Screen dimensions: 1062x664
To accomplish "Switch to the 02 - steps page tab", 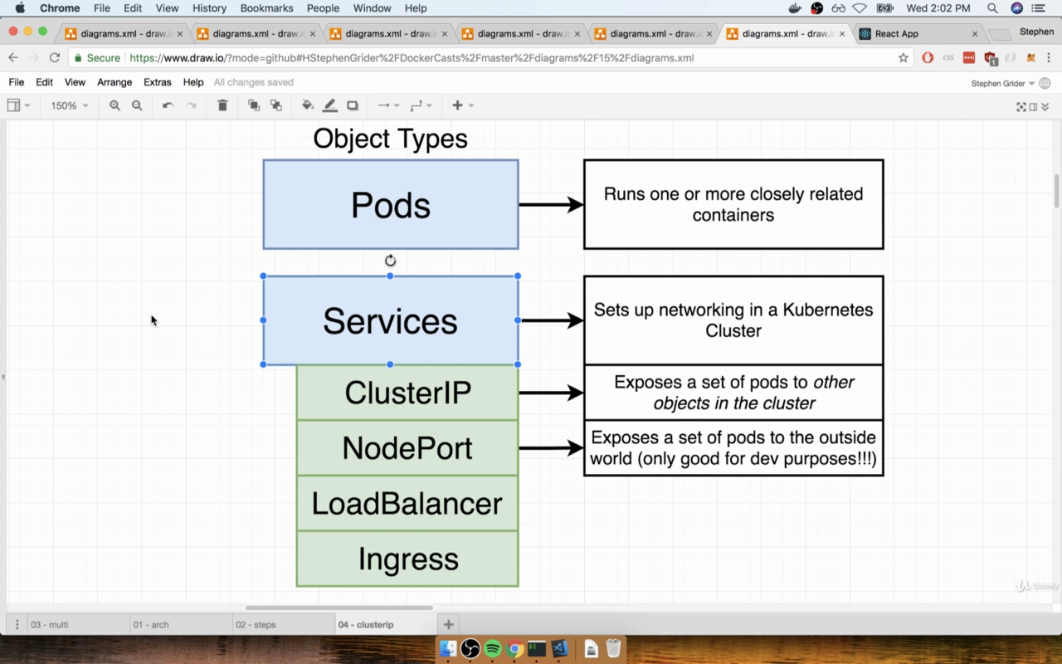I will tap(283, 624).
